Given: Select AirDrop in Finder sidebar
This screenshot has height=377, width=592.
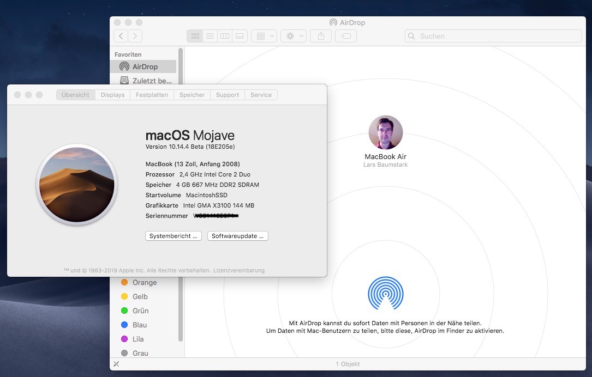Looking at the screenshot, I should (x=143, y=66).
